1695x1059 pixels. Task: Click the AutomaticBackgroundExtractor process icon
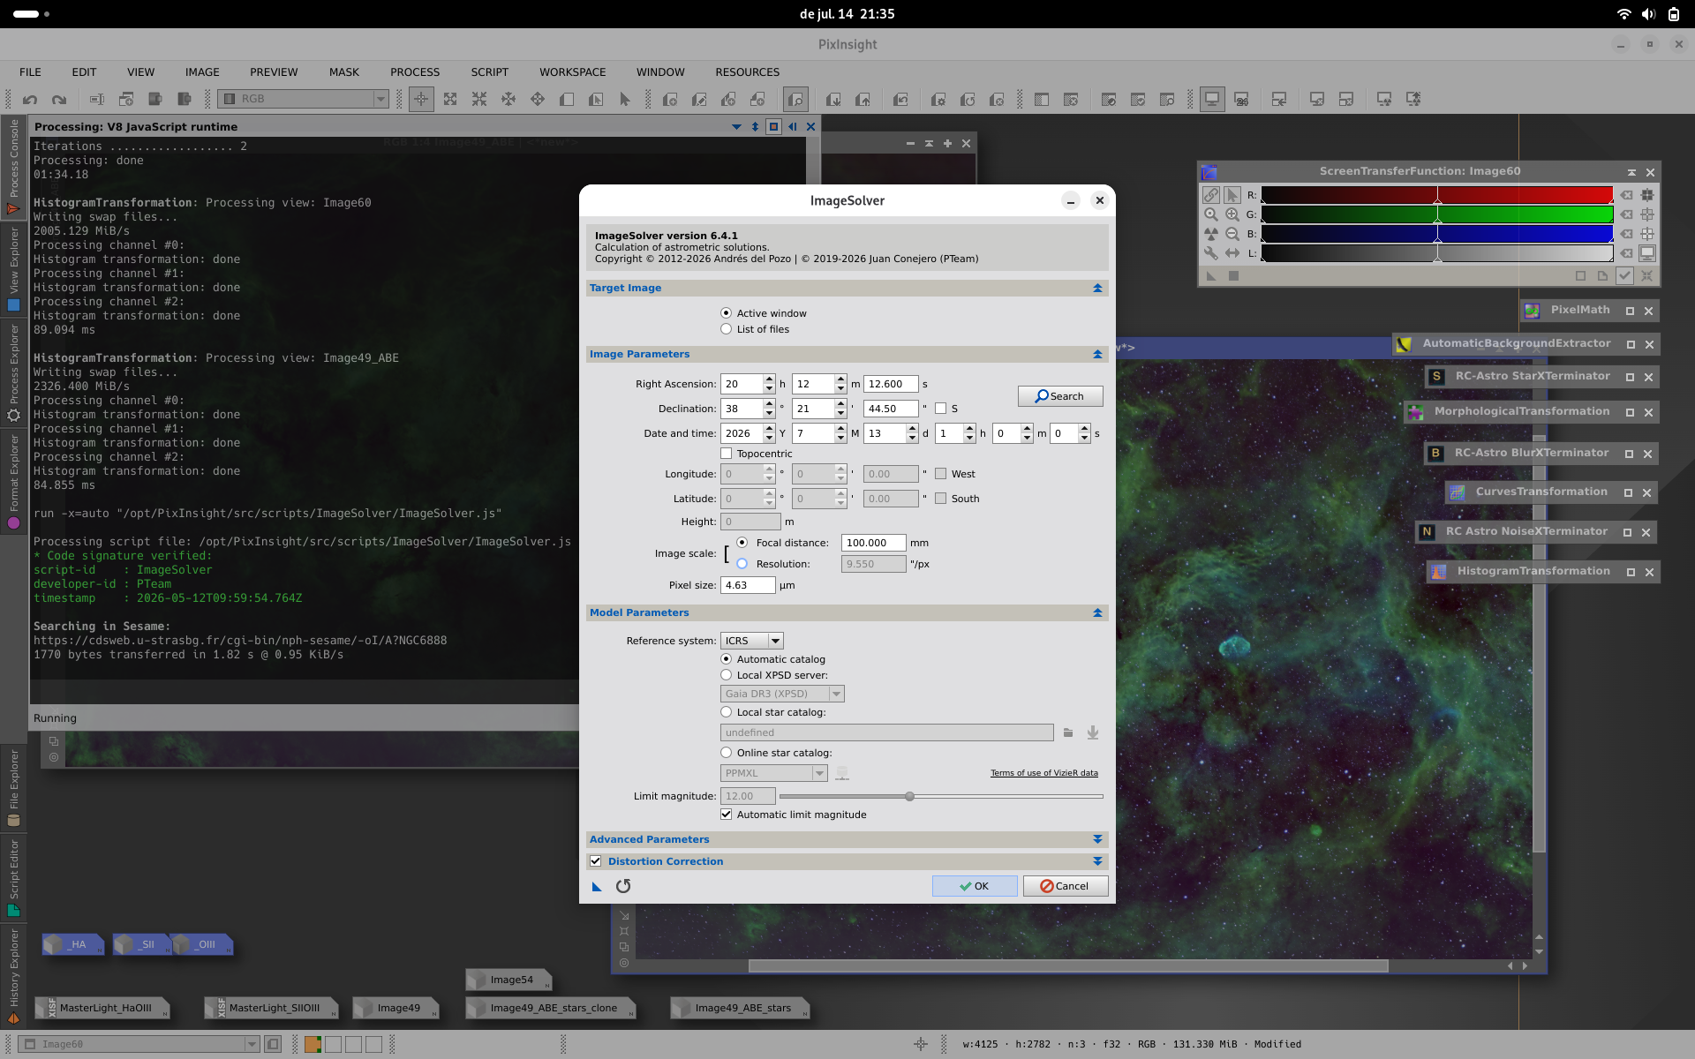pyautogui.click(x=1403, y=344)
